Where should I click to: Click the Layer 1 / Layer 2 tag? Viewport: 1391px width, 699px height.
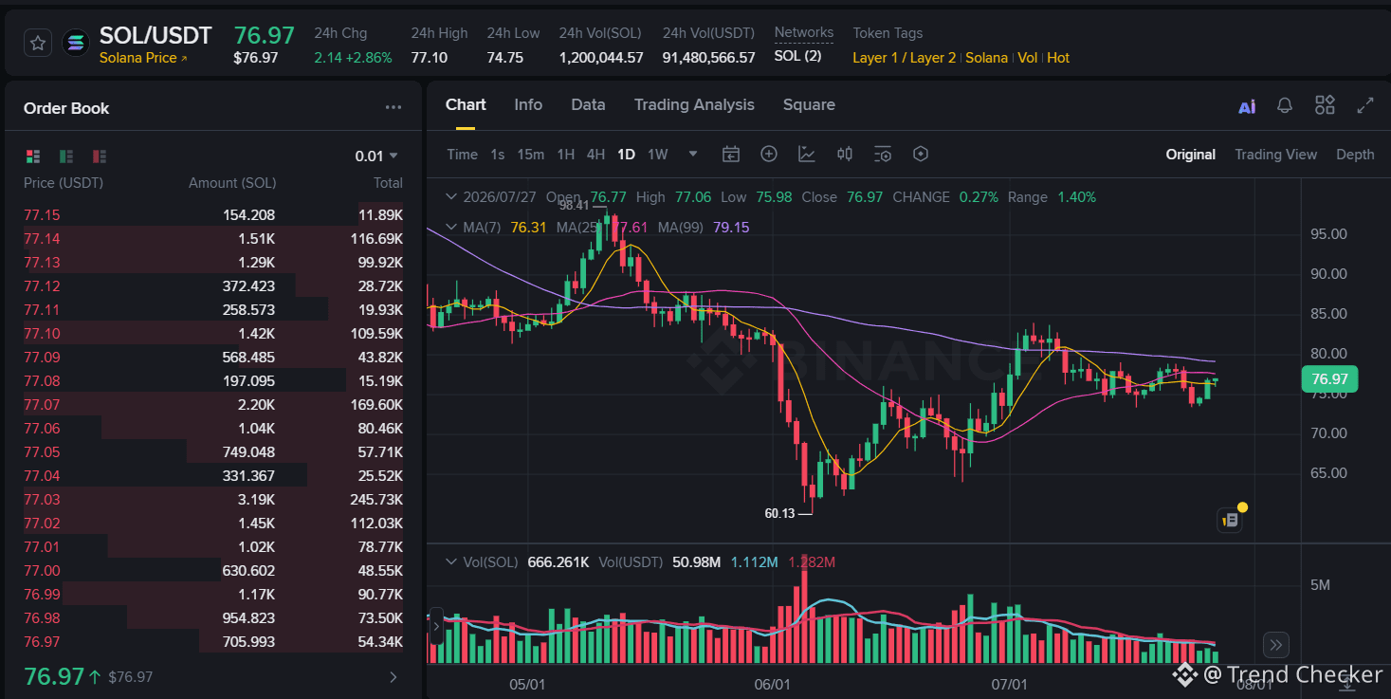click(905, 58)
